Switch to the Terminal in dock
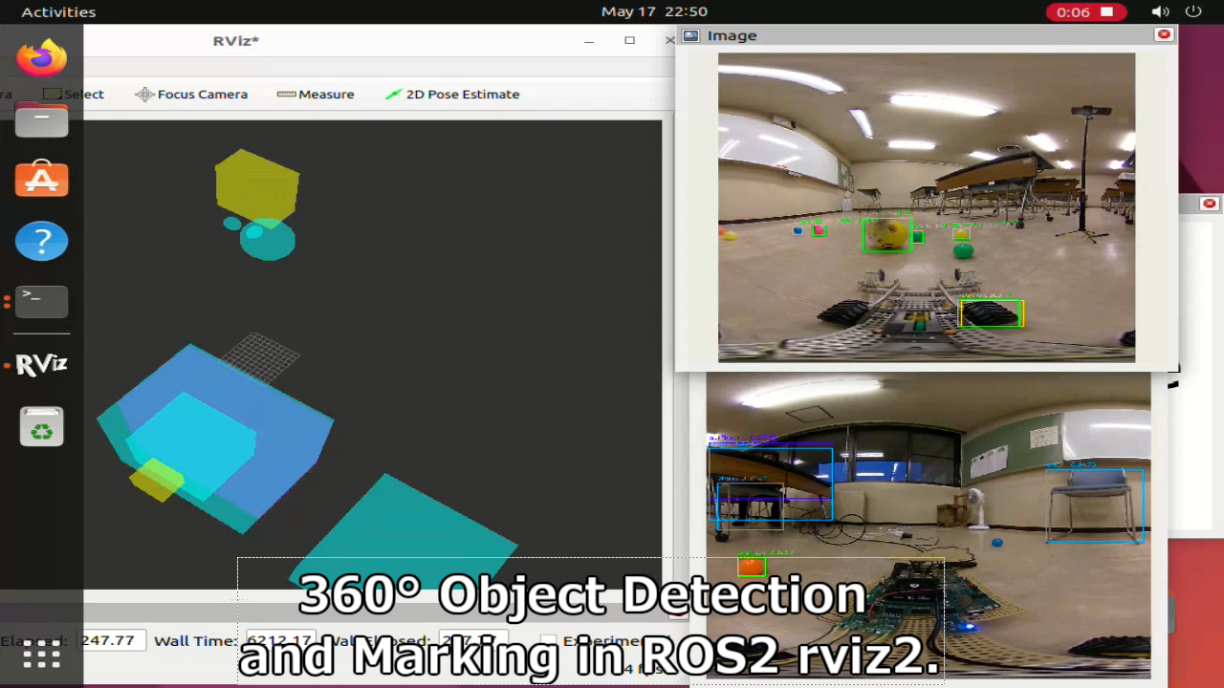This screenshot has height=688, width=1224. point(41,301)
